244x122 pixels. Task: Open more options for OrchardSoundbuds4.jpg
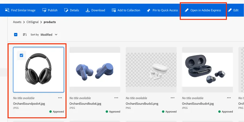tap(229, 98)
